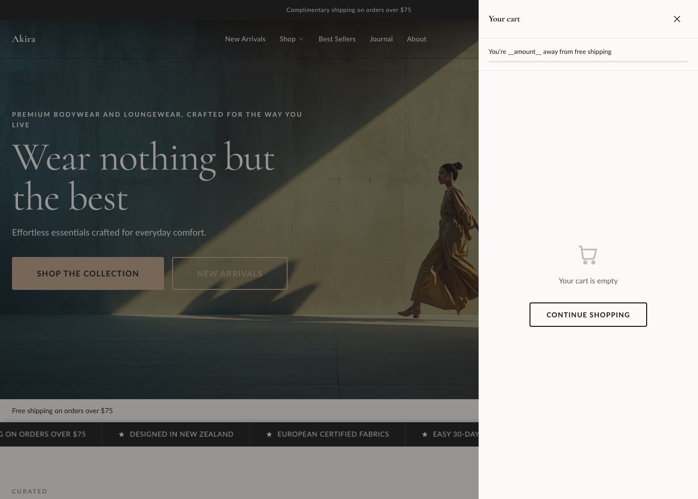Click the away from free shipping message
Viewport: 698px width, 499px height.
point(550,51)
